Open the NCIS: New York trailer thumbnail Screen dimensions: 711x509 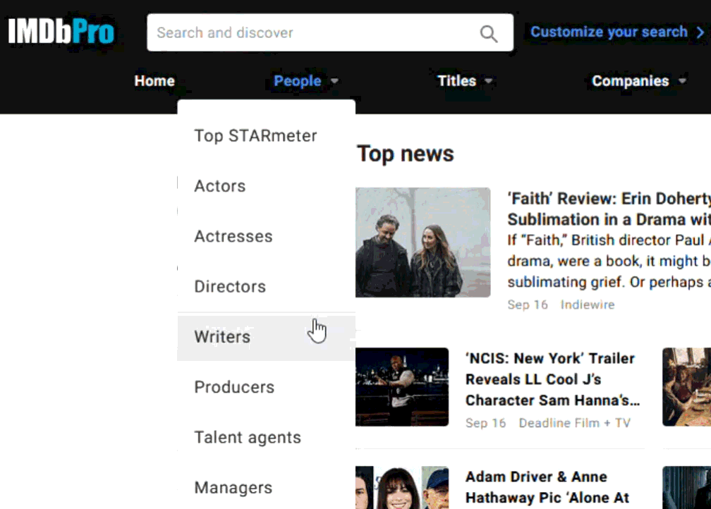pyautogui.click(x=402, y=387)
